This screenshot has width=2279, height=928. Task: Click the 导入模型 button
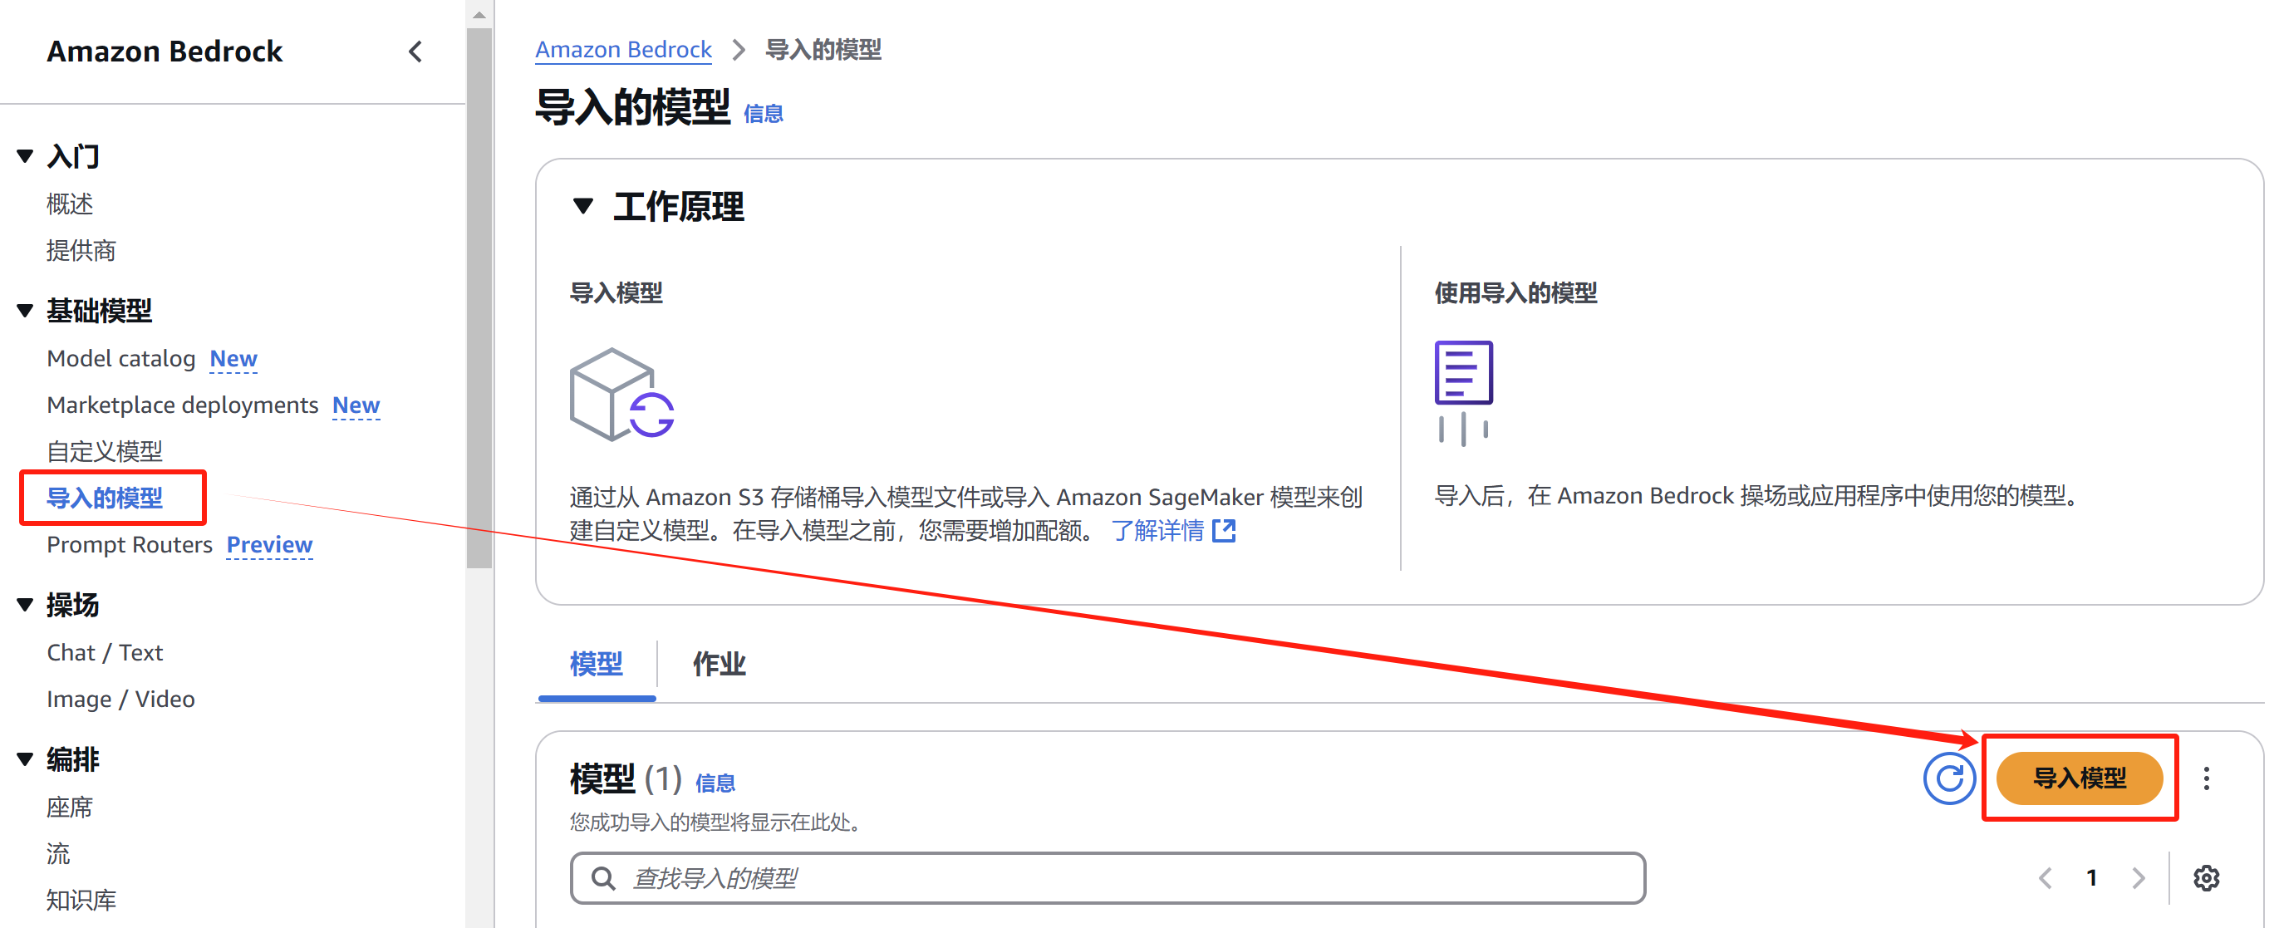pos(2078,778)
